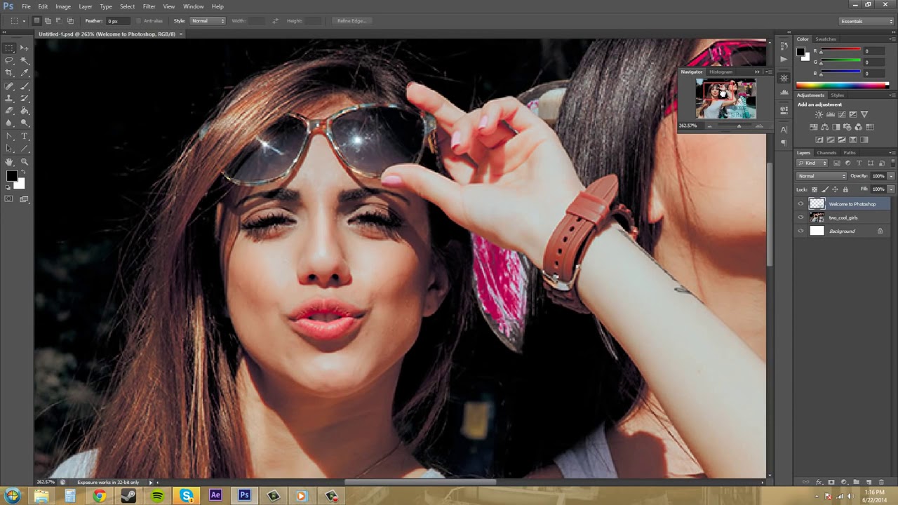Open the Layers panel flyout menu
Image resolution: width=898 pixels, height=505 pixels.
(x=892, y=153)
